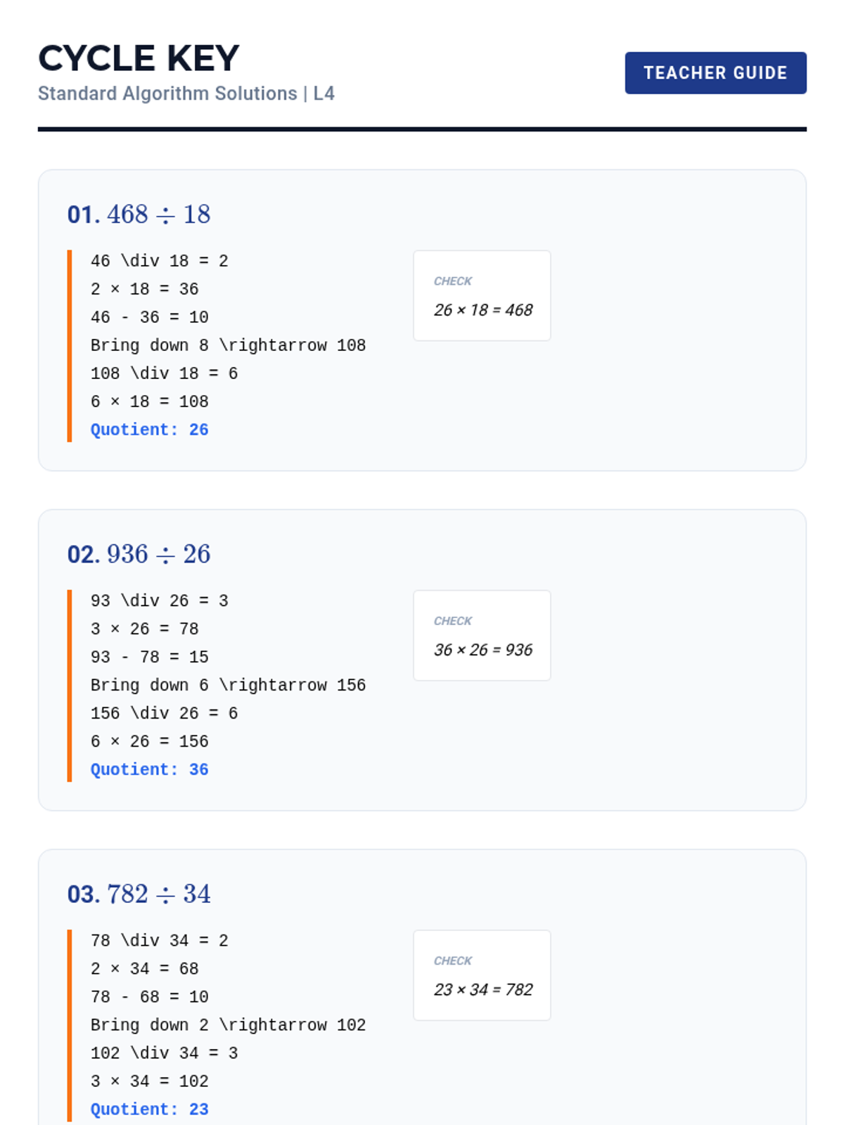The height and width of the screenshot is (1125, 844).
Task: Click the step 6 × 26 = 156
Action: [x=149, y=741]
